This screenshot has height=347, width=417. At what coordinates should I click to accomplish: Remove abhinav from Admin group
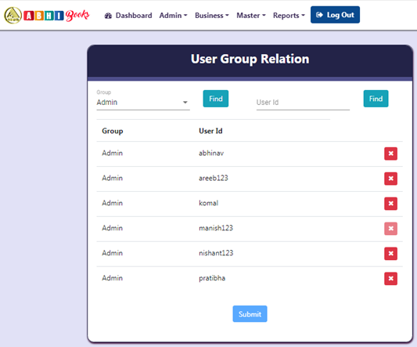coord(390,154)
